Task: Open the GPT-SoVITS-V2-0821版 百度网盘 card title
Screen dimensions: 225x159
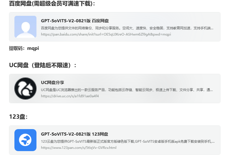Action: 75,21
